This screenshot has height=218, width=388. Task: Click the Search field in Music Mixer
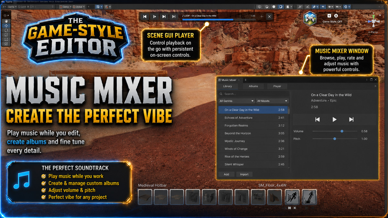pos(253,94)
